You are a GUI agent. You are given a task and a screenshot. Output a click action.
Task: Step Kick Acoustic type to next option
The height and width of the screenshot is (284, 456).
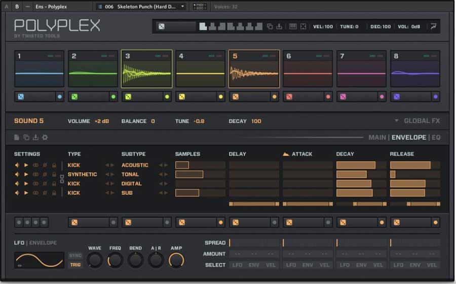click(112, 165)
